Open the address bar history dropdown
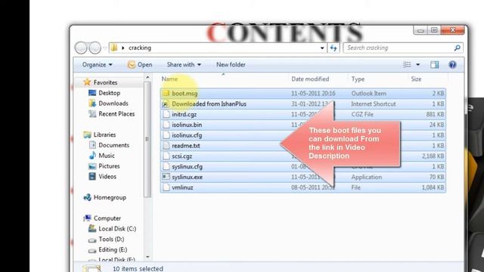This screenshot has width=484, height=272. click(322, 48)
